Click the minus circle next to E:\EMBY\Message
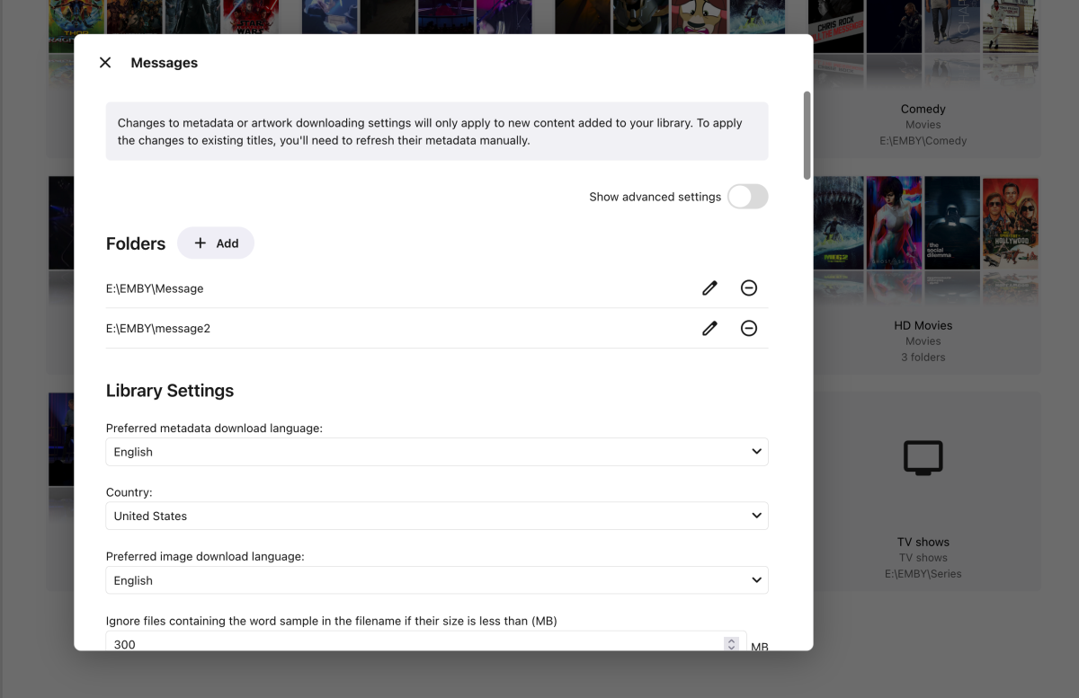This screenshot has height=698, width=1079. 749,287
